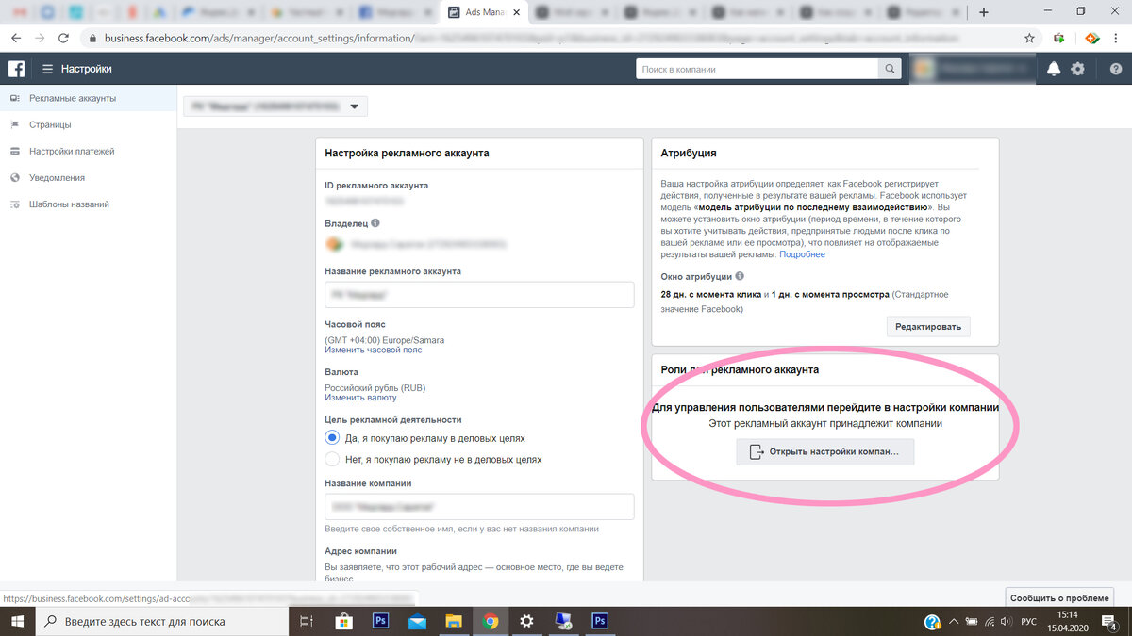
Task: Click the Facebook logo icon
Action: pos(16,69)
